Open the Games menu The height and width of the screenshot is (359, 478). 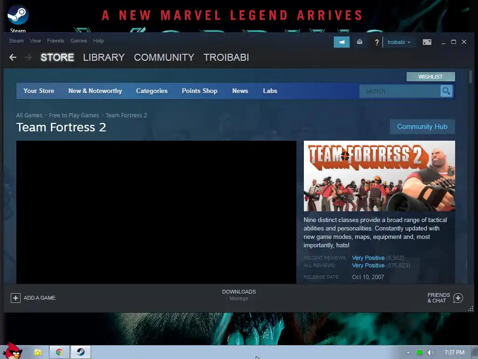tap(78, 41)
